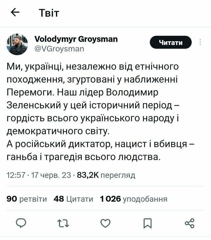Reply to the tweet via speech bubble icon
Viewport: 211px width, 240px height.
pyautogui.click(x=21, y=223)
